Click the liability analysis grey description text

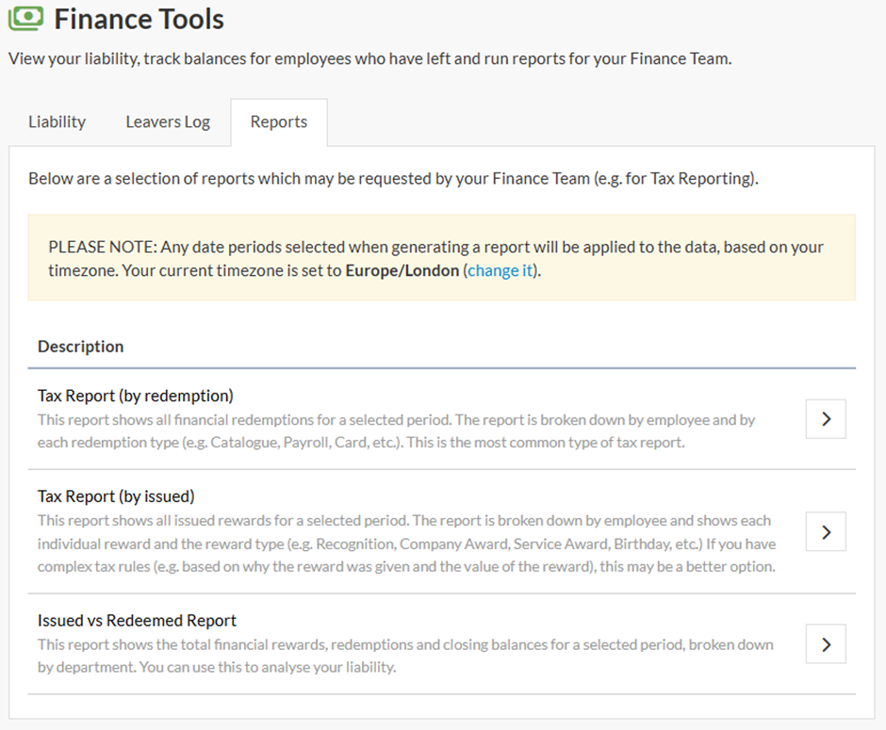405,656
